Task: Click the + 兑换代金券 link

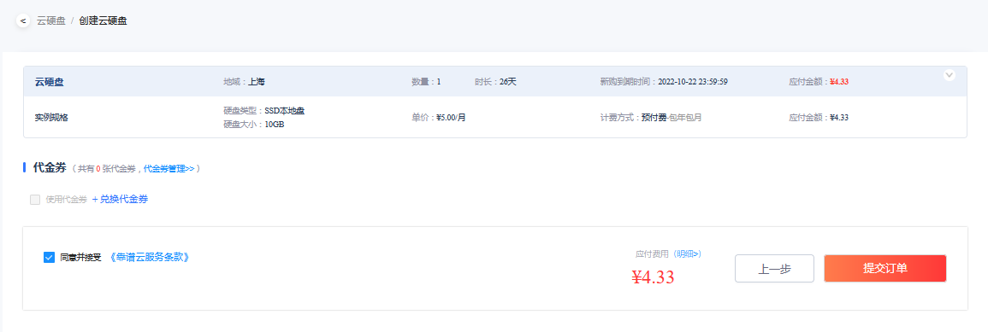Action: click(120, 200)
